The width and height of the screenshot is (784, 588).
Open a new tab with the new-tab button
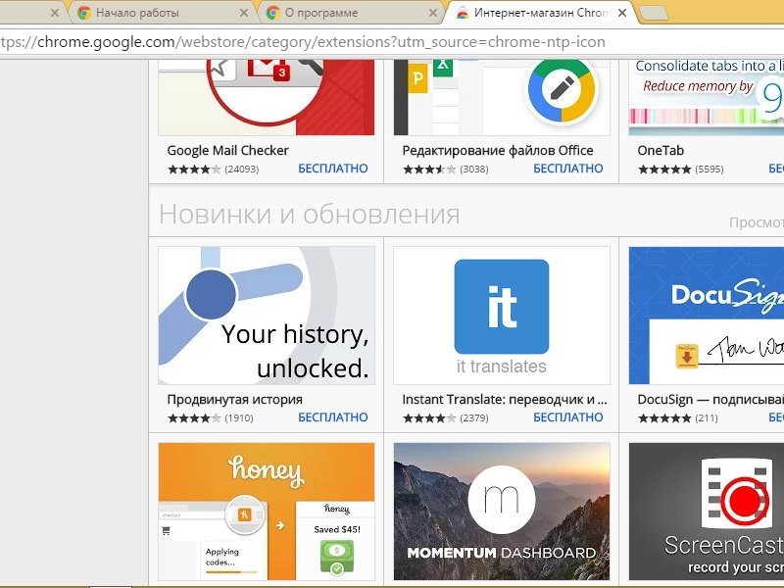(x=654, y=14)
